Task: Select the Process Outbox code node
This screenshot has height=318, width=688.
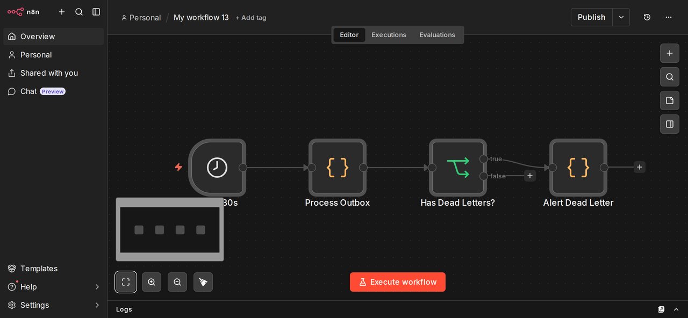Action: (x=338, y=168)
